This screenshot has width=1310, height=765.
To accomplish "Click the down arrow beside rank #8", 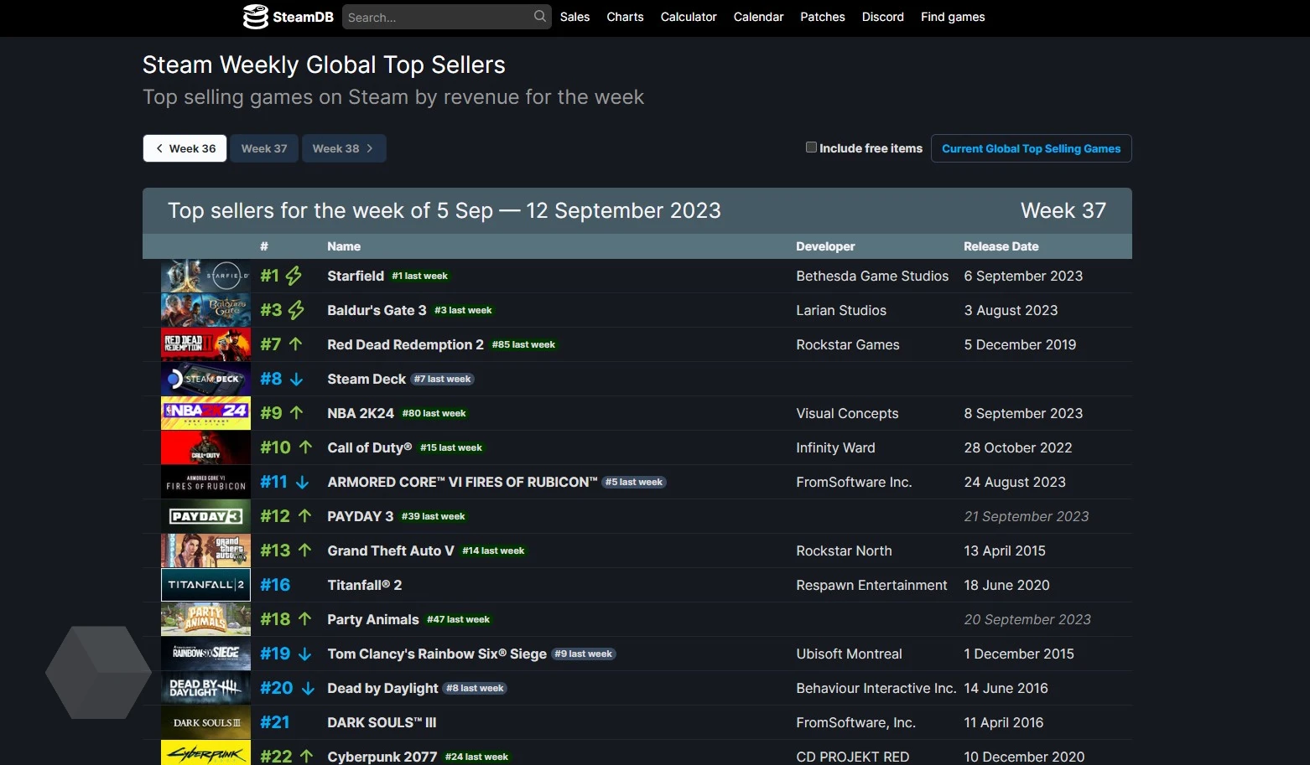I will (x=296, y=379).
